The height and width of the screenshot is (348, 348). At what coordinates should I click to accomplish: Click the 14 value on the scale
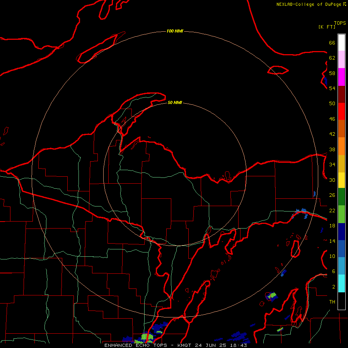(x=332, y=241)
